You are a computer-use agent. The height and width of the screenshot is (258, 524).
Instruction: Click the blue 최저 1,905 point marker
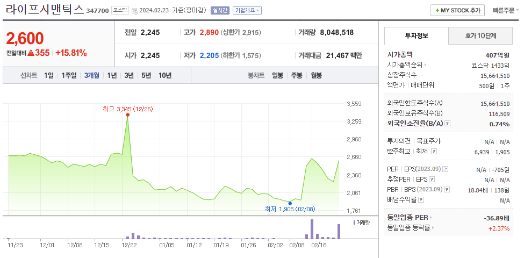(290, 203)
